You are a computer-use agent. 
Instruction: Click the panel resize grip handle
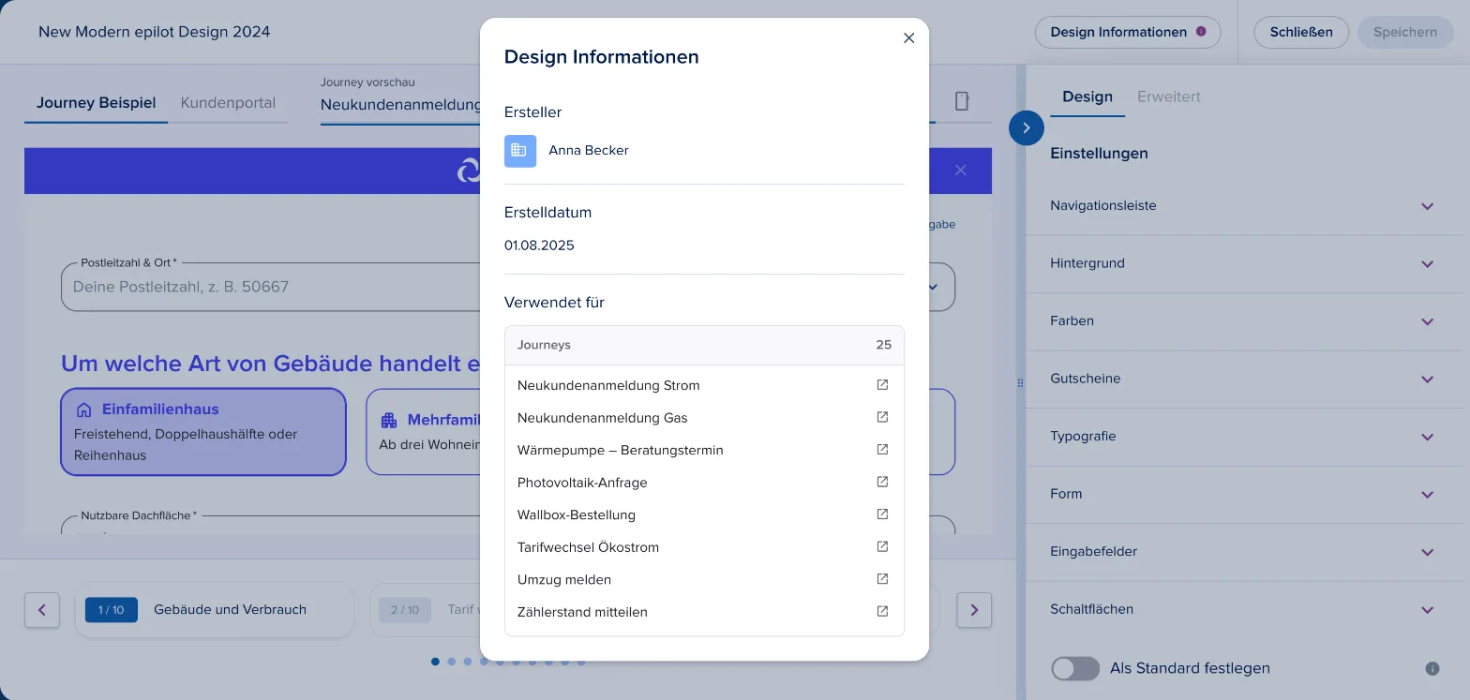1020,382
